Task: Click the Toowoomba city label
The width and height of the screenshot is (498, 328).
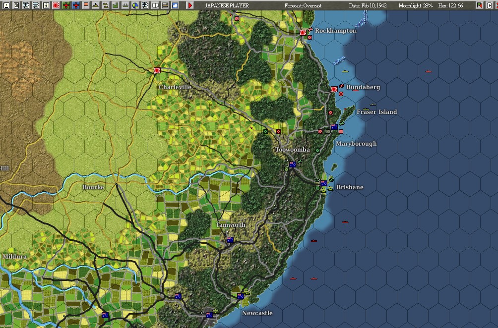Action: point(293,150)
